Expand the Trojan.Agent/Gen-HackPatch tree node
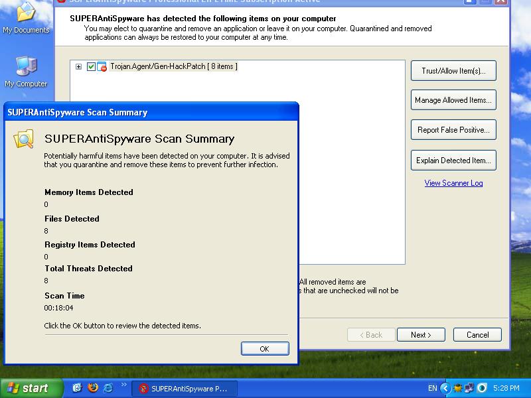 pyautogui.click(x=78, y=67)
